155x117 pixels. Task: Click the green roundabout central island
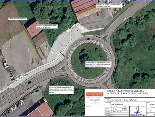(x=89, y=61)
